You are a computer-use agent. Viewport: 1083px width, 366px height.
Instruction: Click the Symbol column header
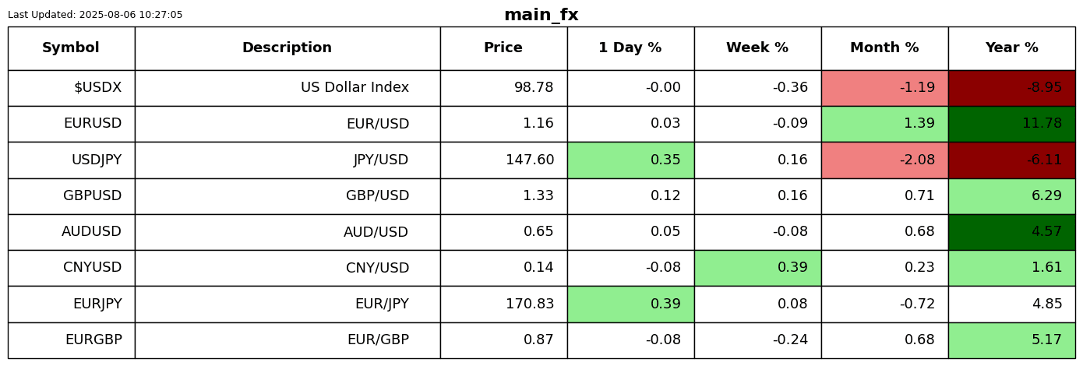71,48
